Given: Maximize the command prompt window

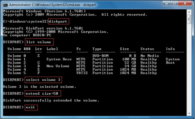Looking at the screenshot, I should tap(174, 3).
